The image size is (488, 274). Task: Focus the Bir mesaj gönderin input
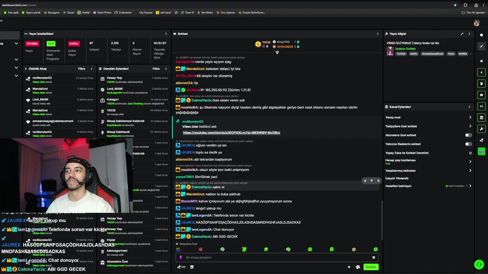[x=276, y=258]
